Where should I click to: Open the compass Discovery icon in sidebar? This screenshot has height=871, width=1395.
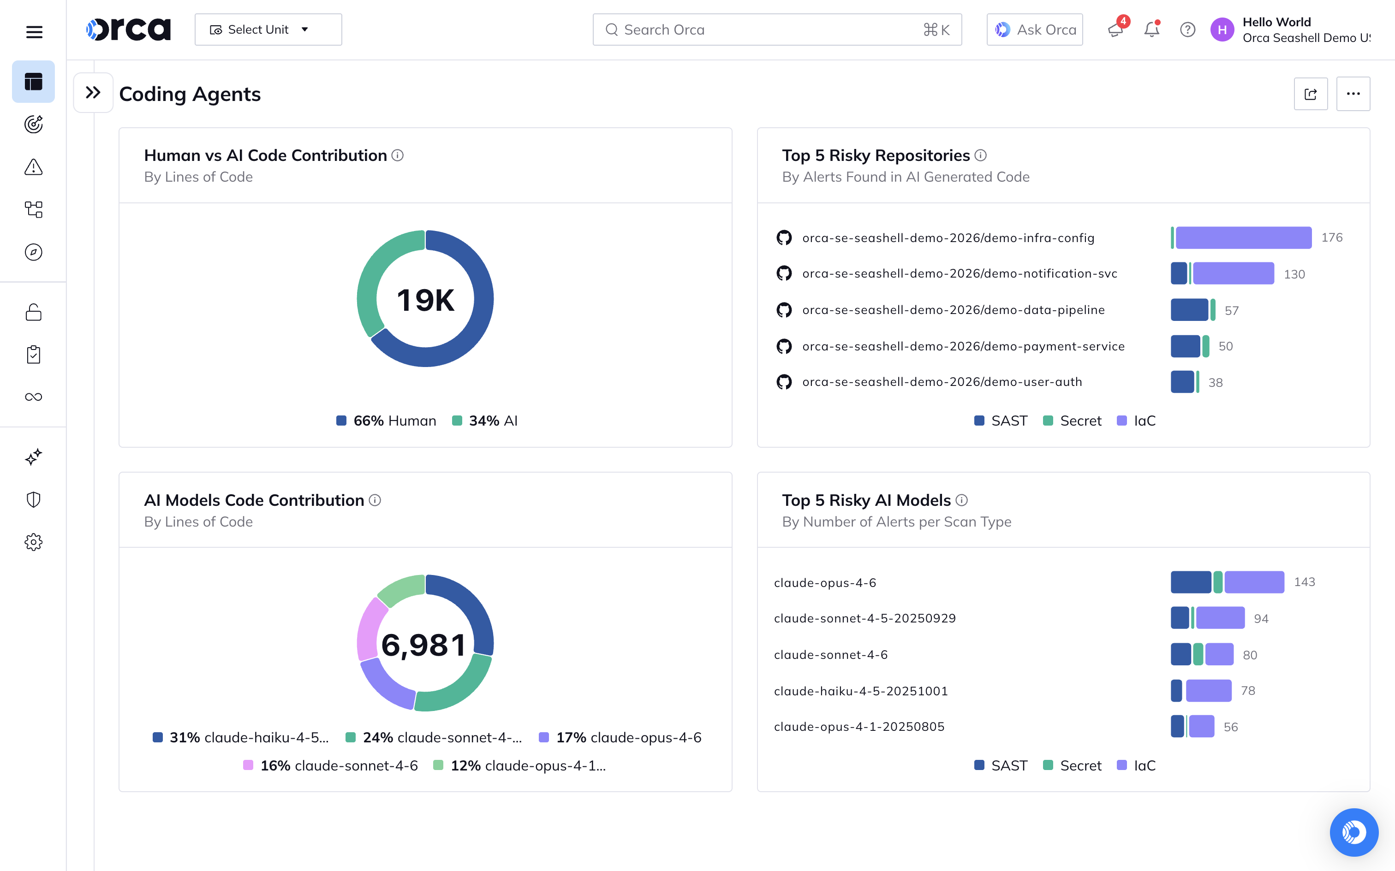click(33, 252)
